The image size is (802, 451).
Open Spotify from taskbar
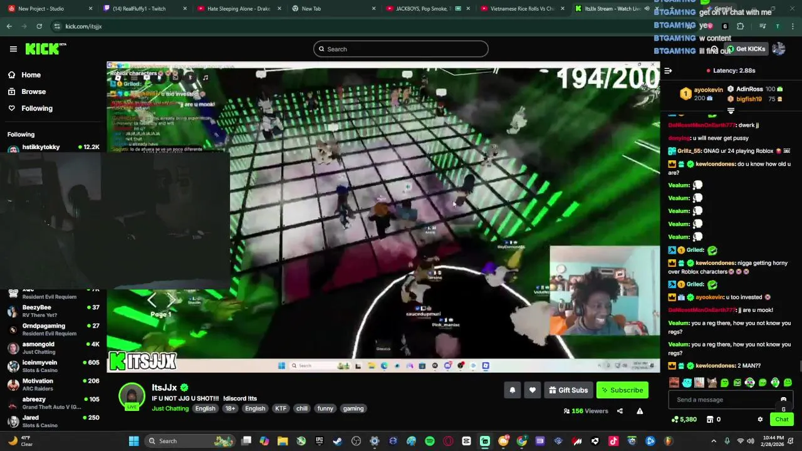coord(430,441)
